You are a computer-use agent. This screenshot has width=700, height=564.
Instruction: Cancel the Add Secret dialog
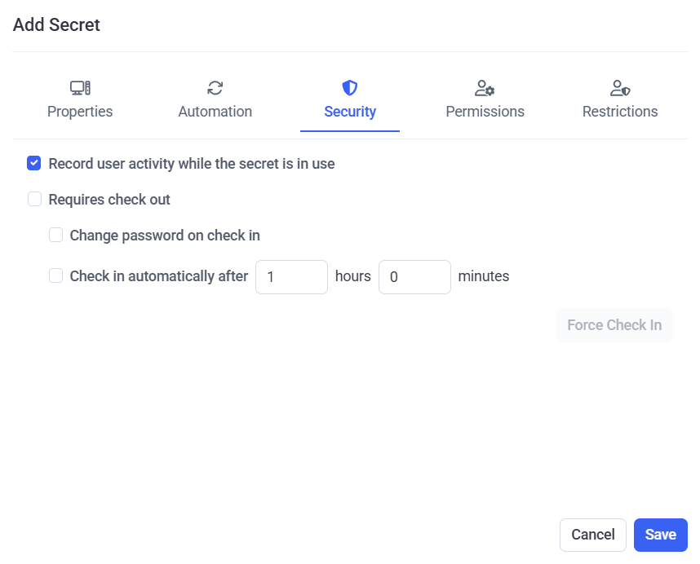point(592,535)
